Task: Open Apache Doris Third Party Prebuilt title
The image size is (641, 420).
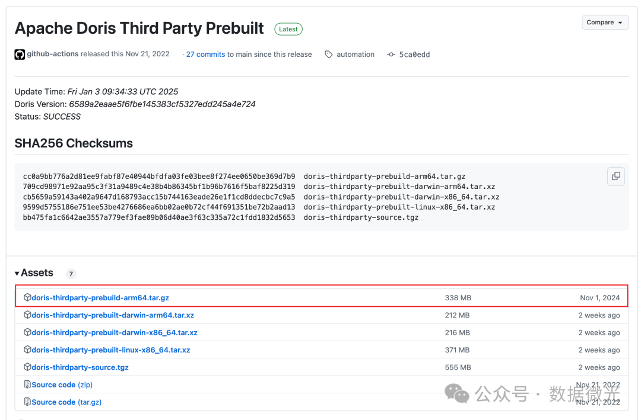Action: [139, 28]
